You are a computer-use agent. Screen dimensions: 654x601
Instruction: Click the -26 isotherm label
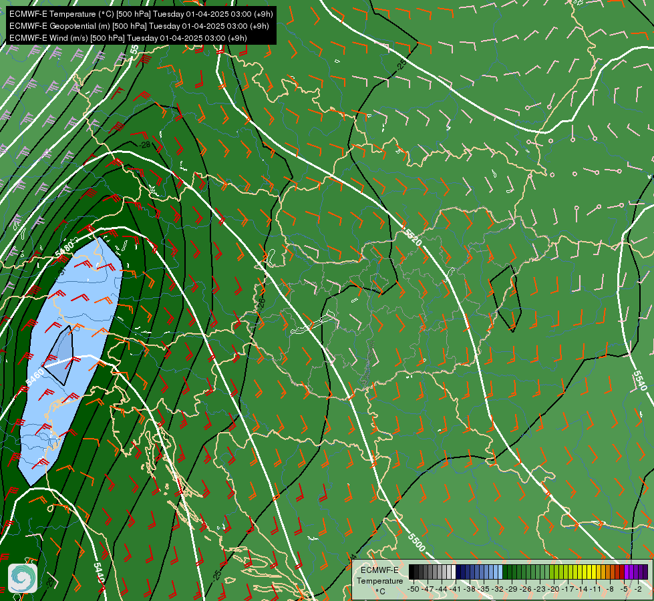[x=261, y=303]
